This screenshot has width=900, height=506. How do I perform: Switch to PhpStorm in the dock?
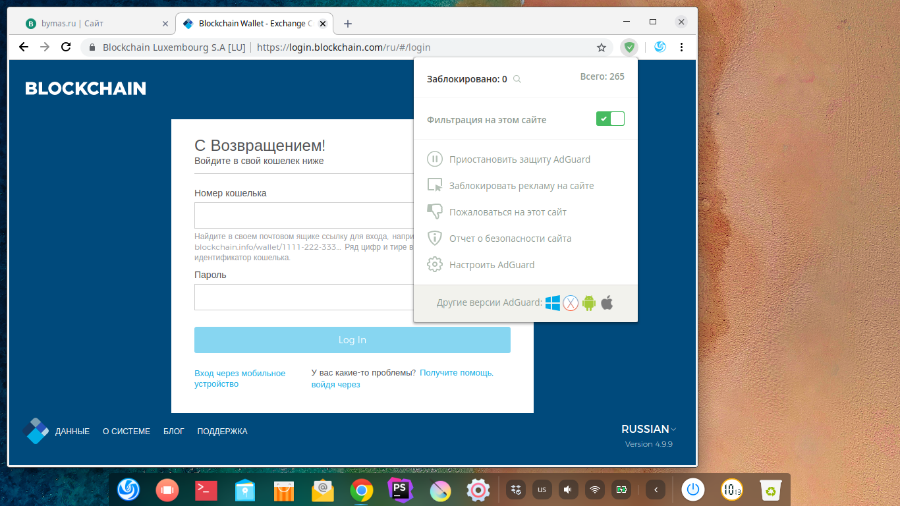[x=400, y=490]
